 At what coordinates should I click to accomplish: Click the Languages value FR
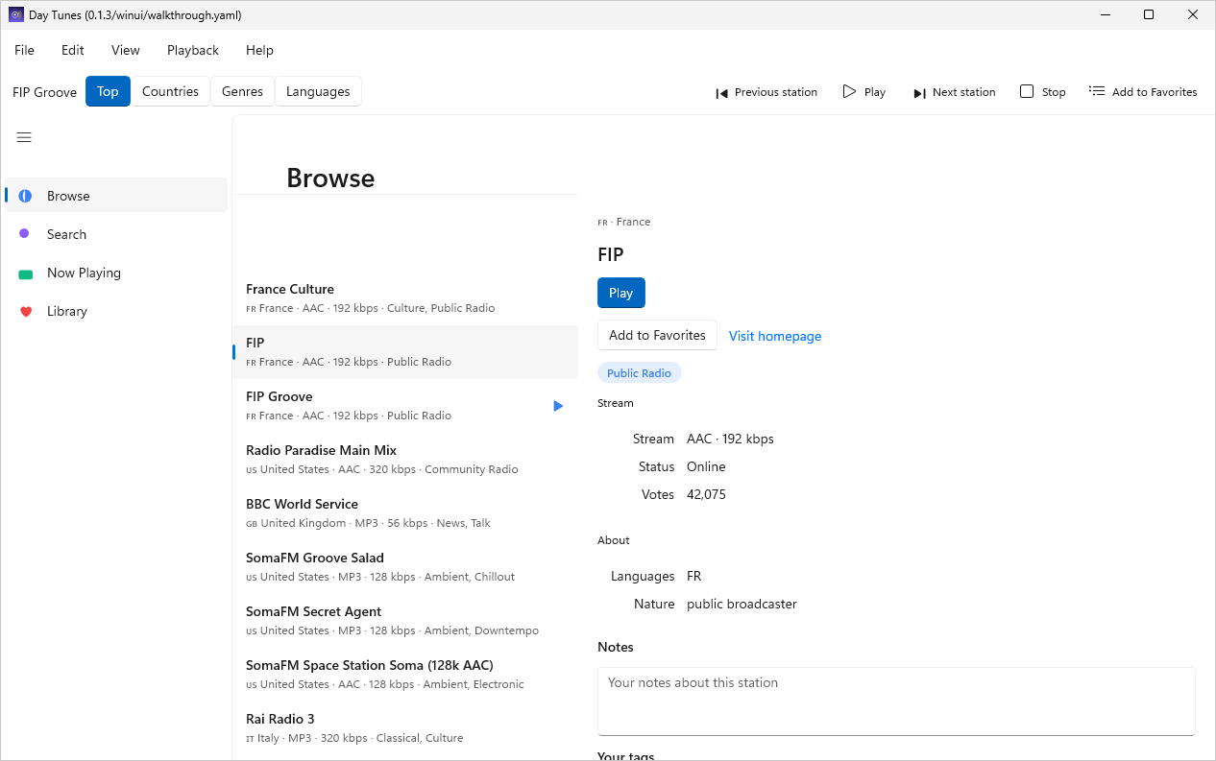click(x=693, y=576)
